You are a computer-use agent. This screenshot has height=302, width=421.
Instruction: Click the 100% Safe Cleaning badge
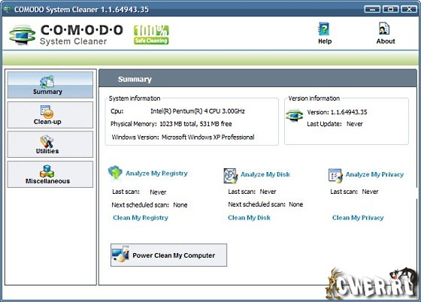[151, 35]
